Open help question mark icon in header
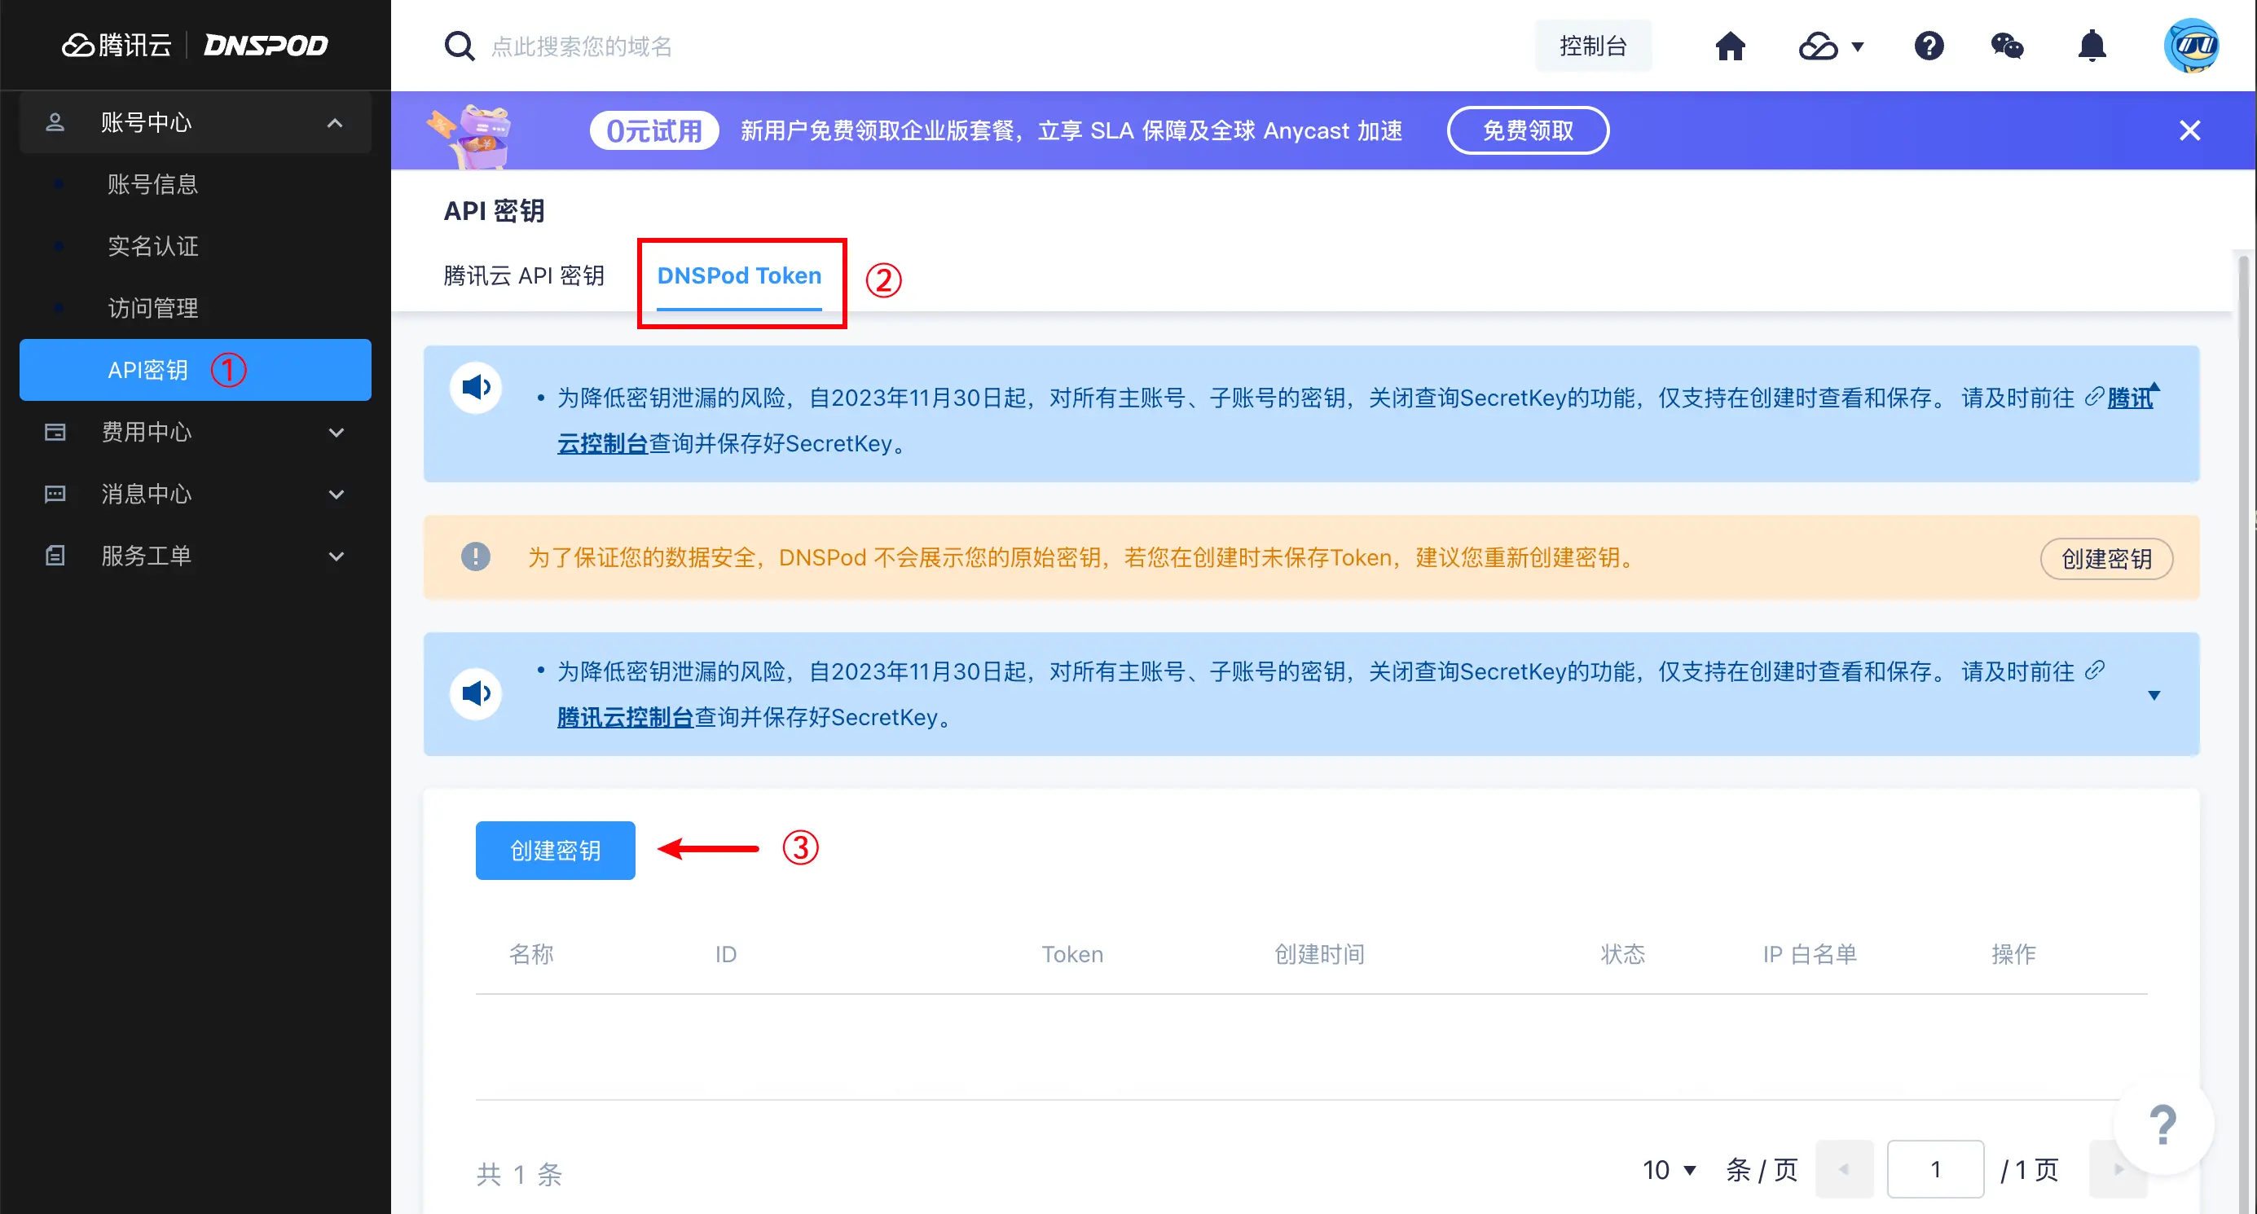 tap(1929, 46)
